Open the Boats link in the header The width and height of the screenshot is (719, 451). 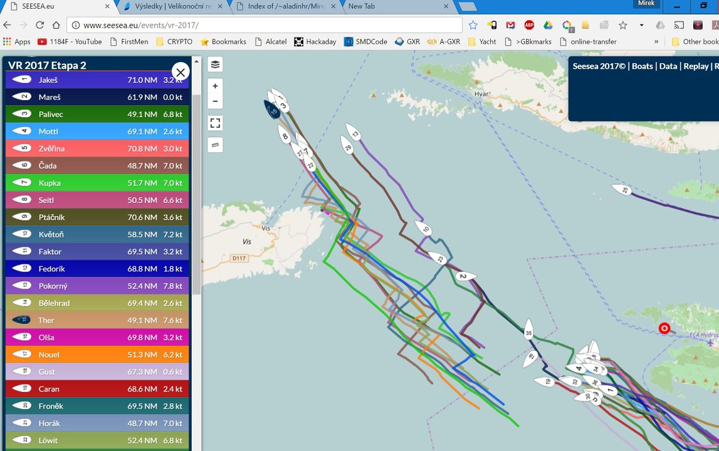pos(642,66)
